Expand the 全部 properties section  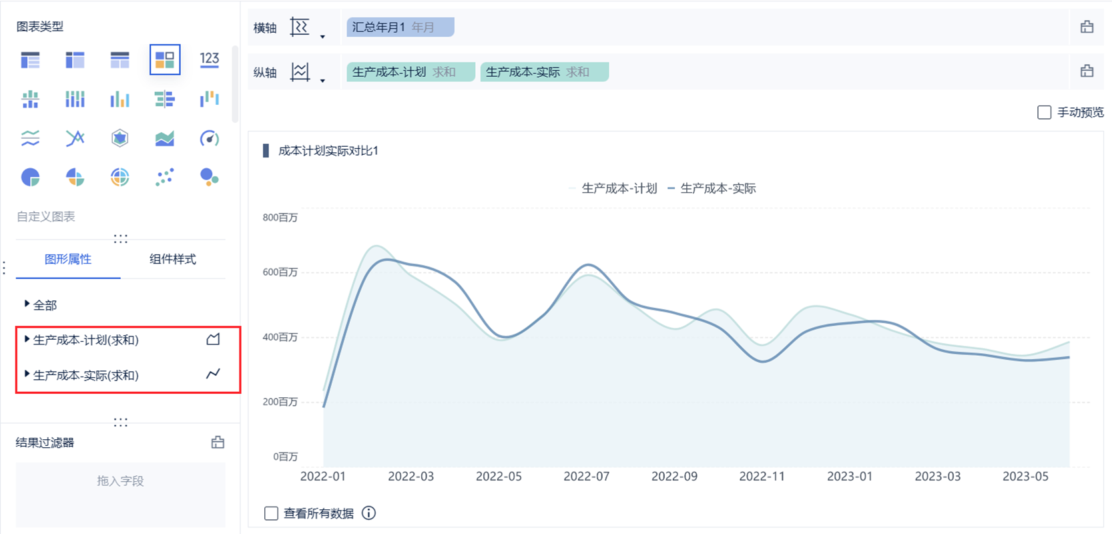(x=27, y=304)
